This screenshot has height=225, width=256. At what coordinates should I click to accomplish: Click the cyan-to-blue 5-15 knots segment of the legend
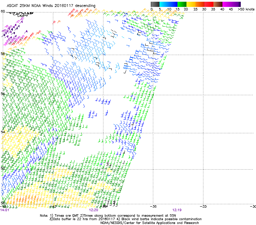(x=168, y=4)
